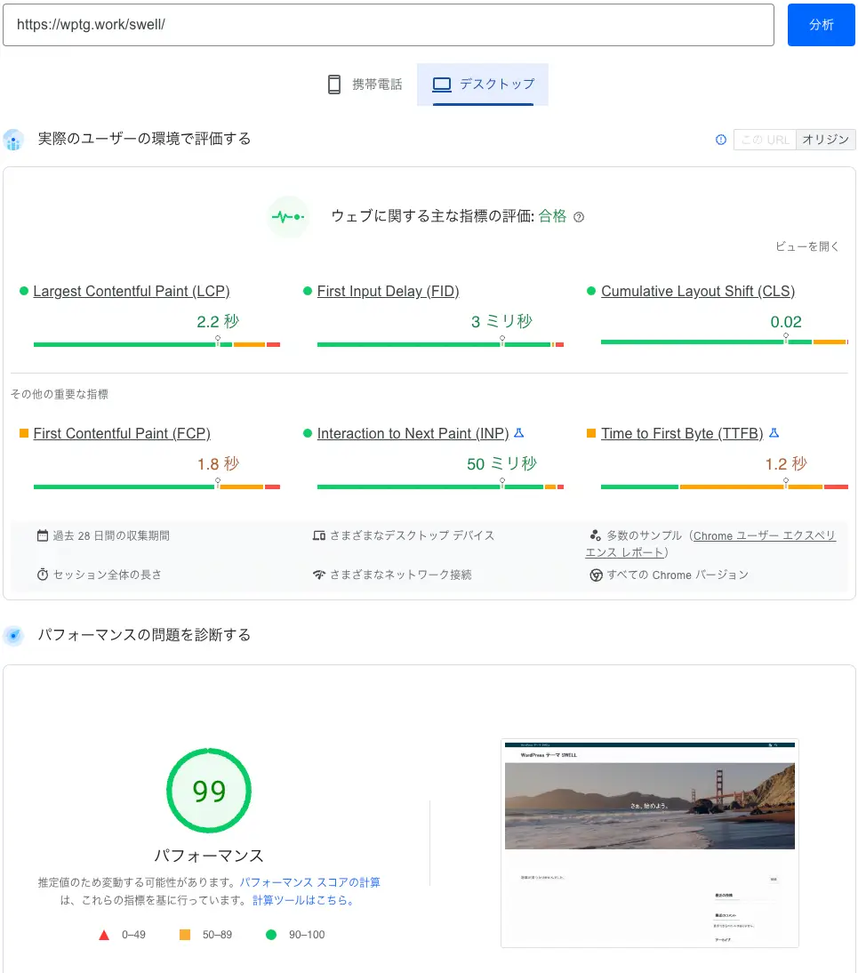
Task: Click the 1.8 秒 FCP value
Action: coord(218,464)
